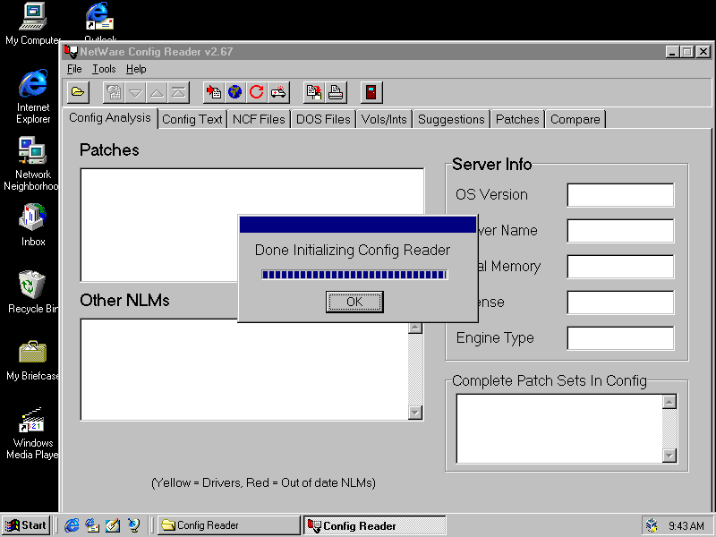Click the Server Name field

tap(620, 231)
